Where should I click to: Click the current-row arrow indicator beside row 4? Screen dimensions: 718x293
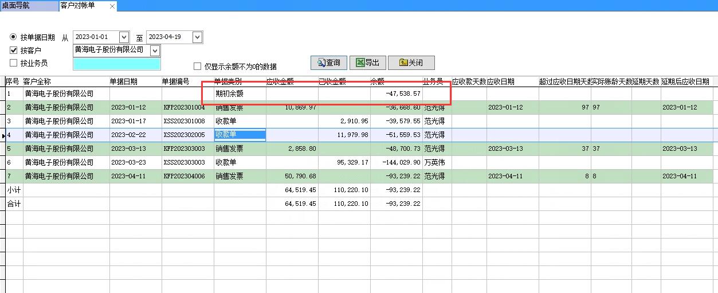pos(3,135)
